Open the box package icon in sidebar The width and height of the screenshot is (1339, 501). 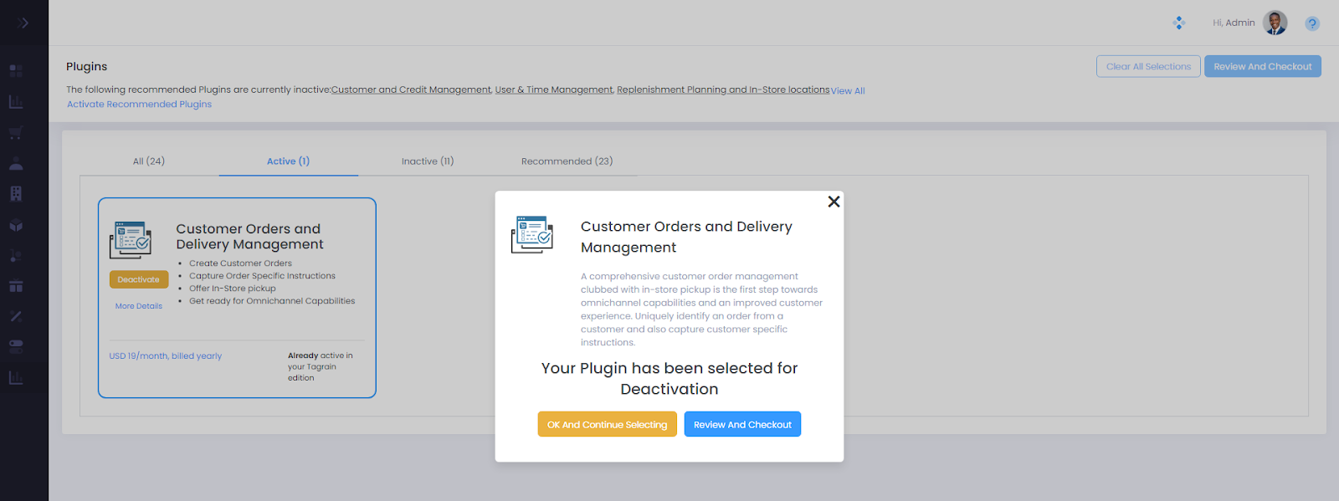pyautogui.click(x=16, y=225)
